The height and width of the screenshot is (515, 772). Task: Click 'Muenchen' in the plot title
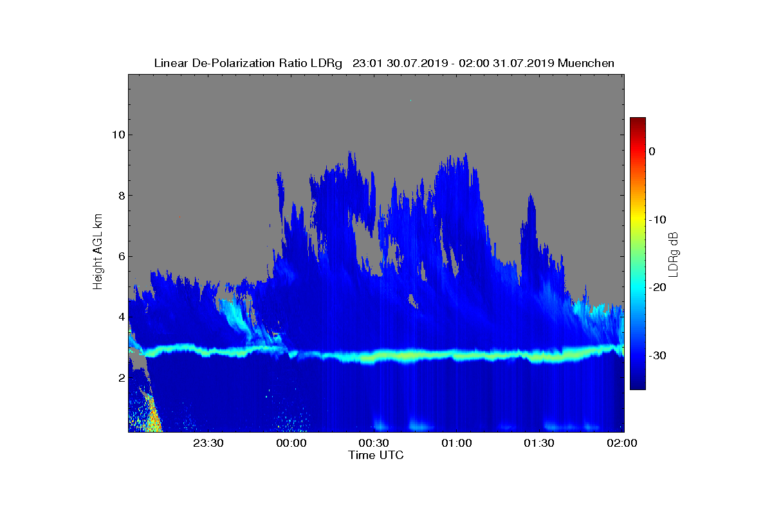tap(586, 63)
